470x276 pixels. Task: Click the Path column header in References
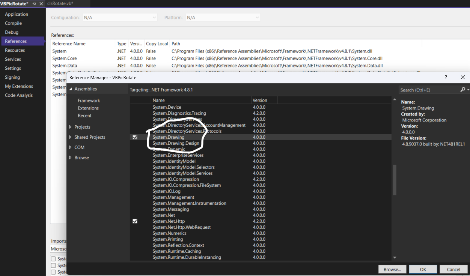(296, 43)
